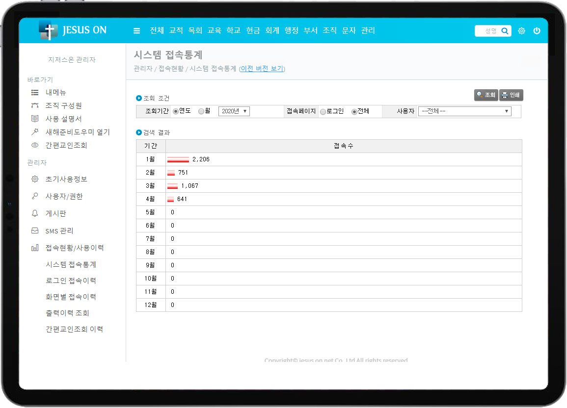Click the settings gear icon in header
Screen dimensions: 567x408
point(521,31)
